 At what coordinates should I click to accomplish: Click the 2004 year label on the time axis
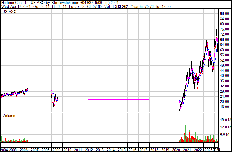click(5, 150)
